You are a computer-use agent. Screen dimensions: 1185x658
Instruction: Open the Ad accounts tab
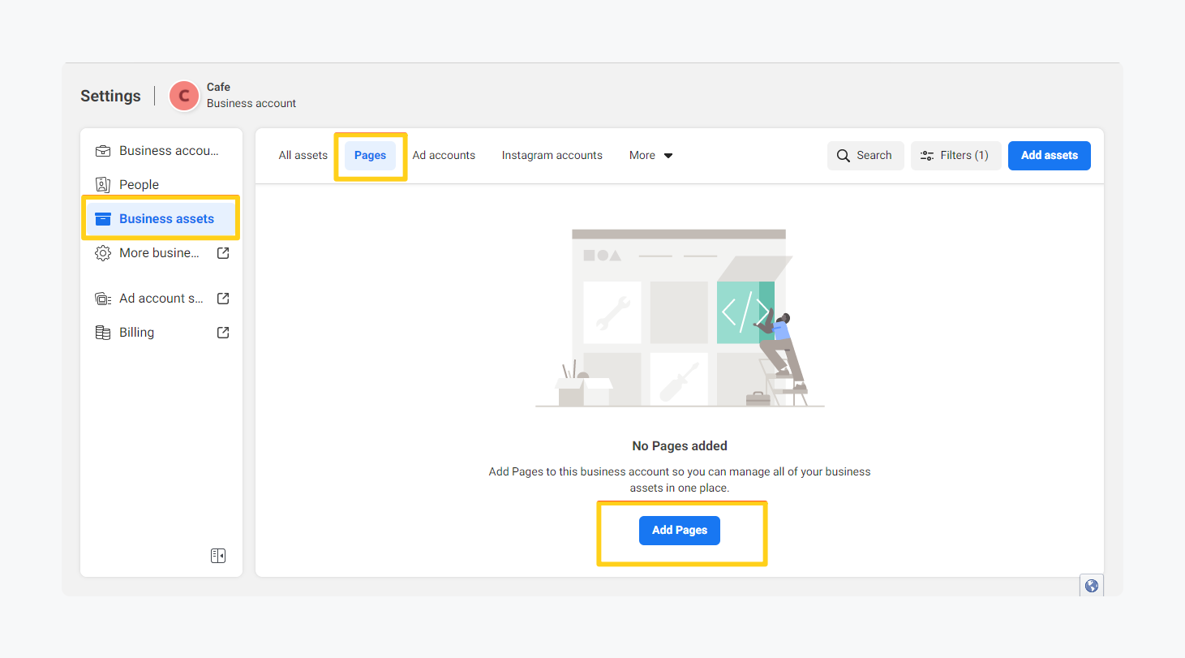(x=444, y=156)
